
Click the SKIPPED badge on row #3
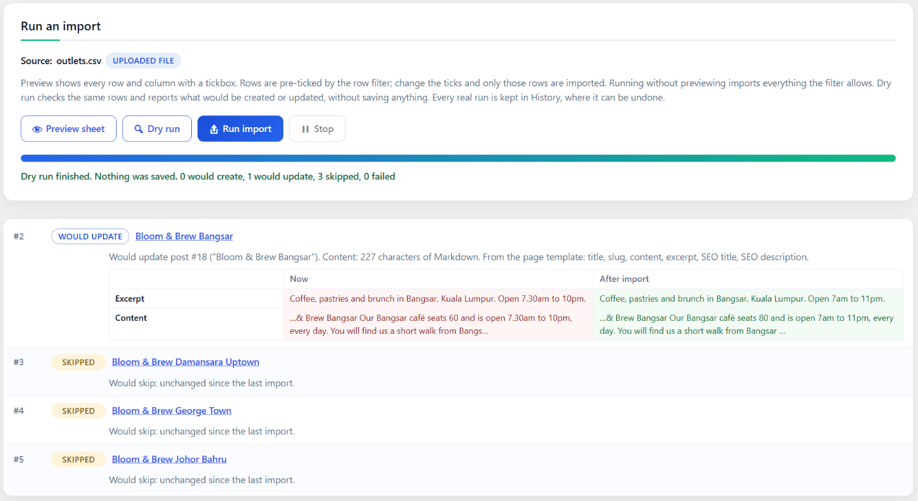tap(78, 362)
